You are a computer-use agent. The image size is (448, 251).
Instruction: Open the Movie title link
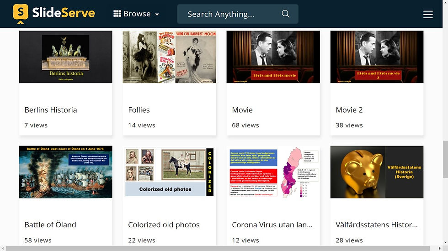242,110
